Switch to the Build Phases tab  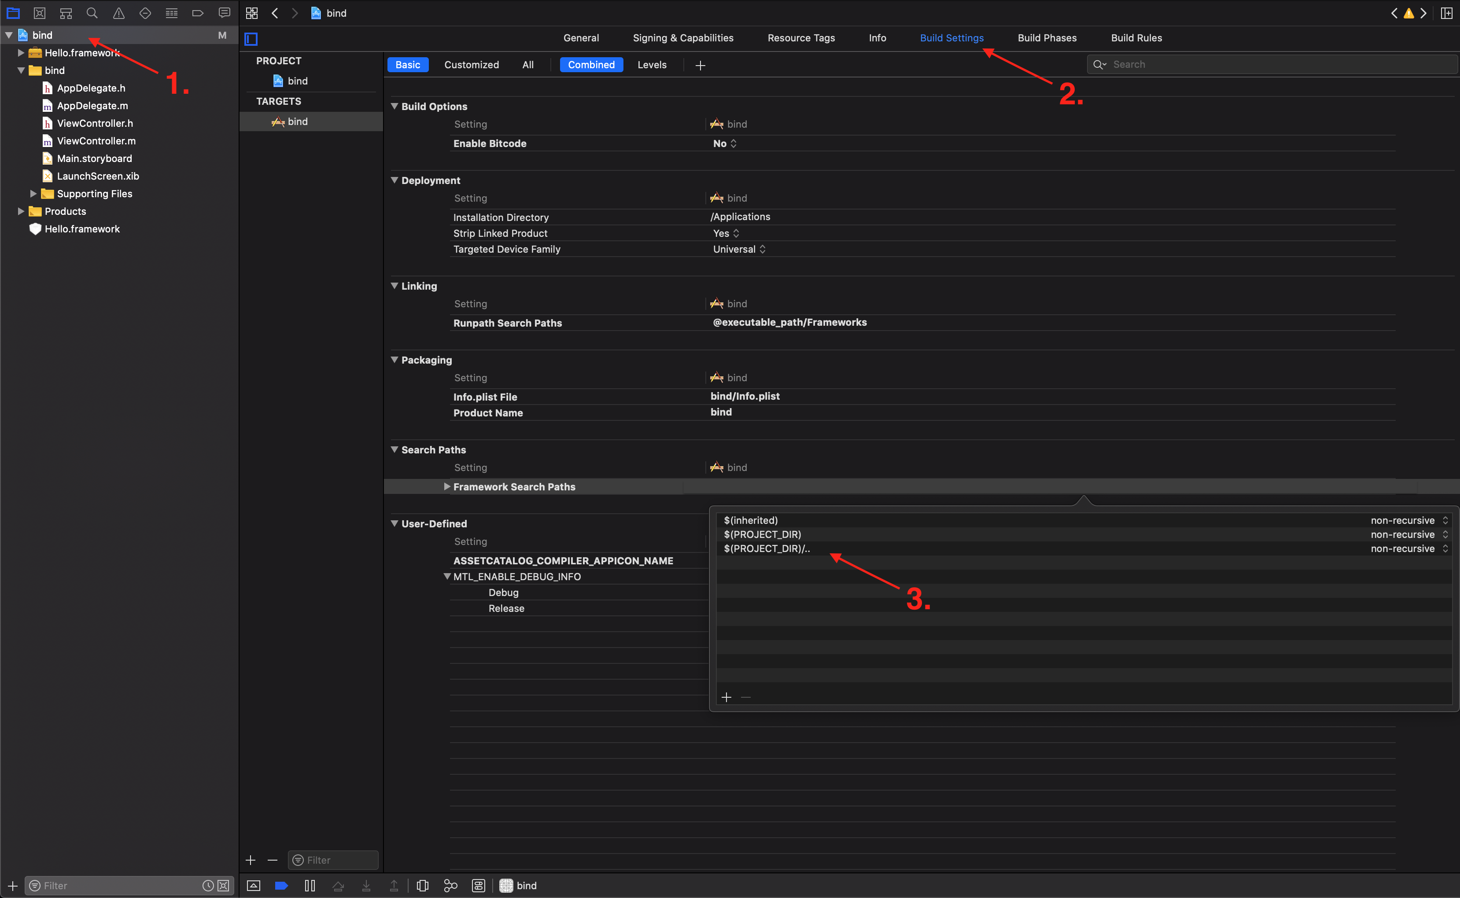1047,37
